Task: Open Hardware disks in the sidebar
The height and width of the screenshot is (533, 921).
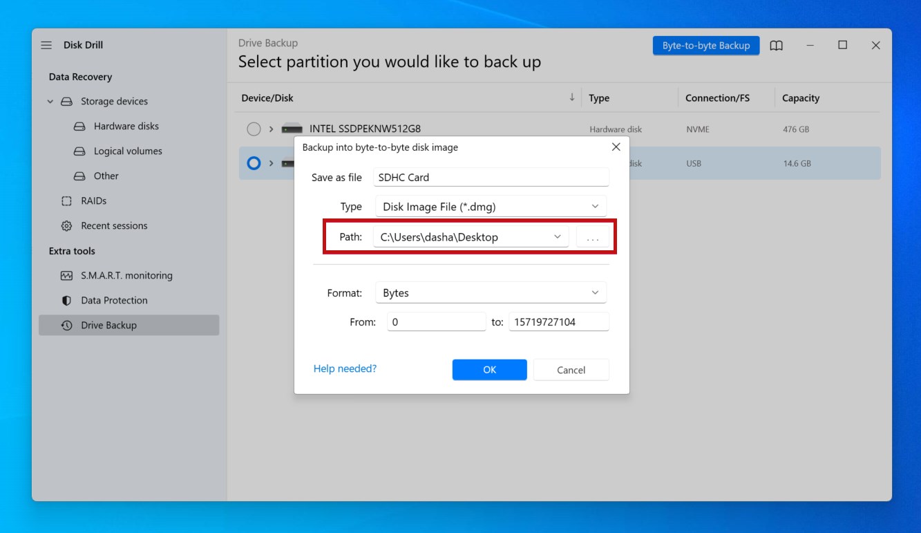Action: [x=126, y=127]
